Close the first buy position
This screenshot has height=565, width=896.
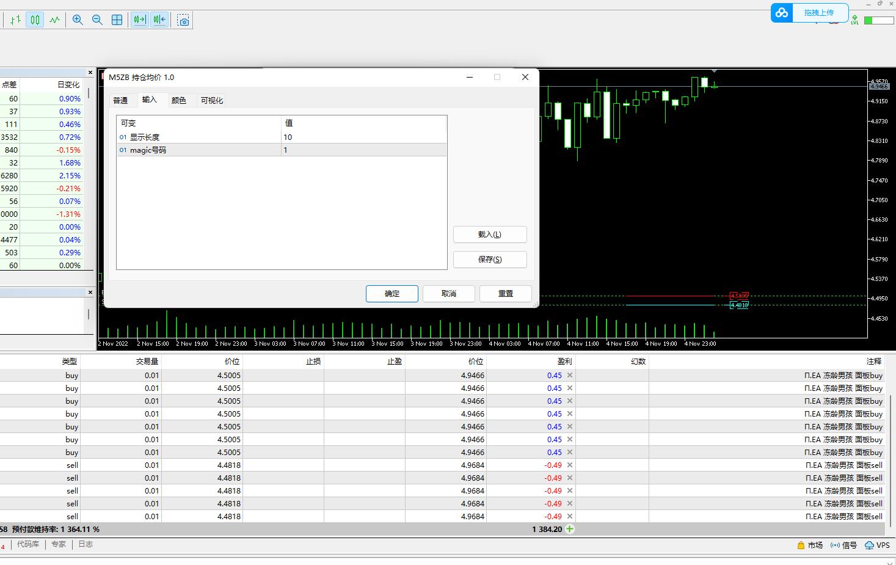(x=570, y=376)
